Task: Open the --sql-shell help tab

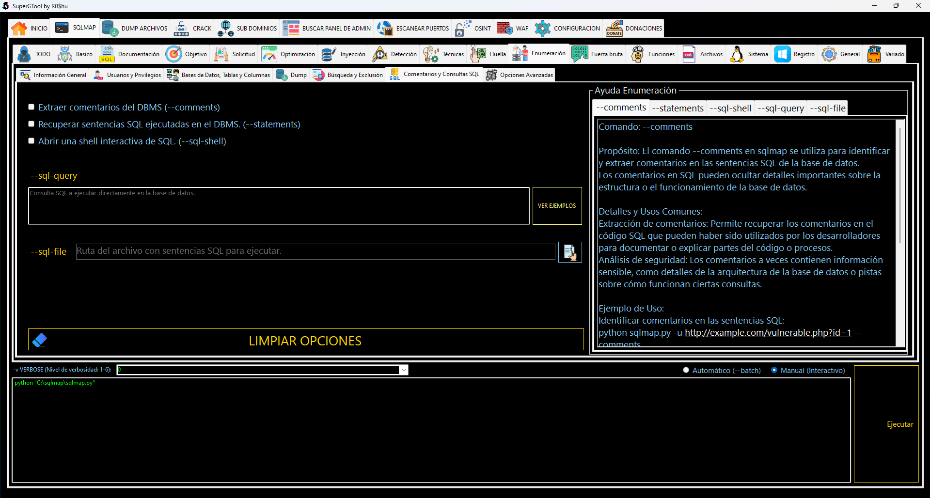Action: point(730,109)
